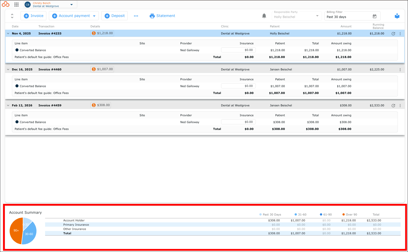The width and height of the screenshot is (408, 252).
Task: Select 'Invoice #4459' transaction text
Action: [x=50, y=105]
